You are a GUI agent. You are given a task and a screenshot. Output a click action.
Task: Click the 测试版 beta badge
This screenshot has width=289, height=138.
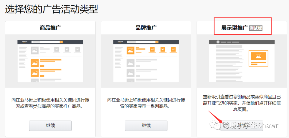[256, 28]
